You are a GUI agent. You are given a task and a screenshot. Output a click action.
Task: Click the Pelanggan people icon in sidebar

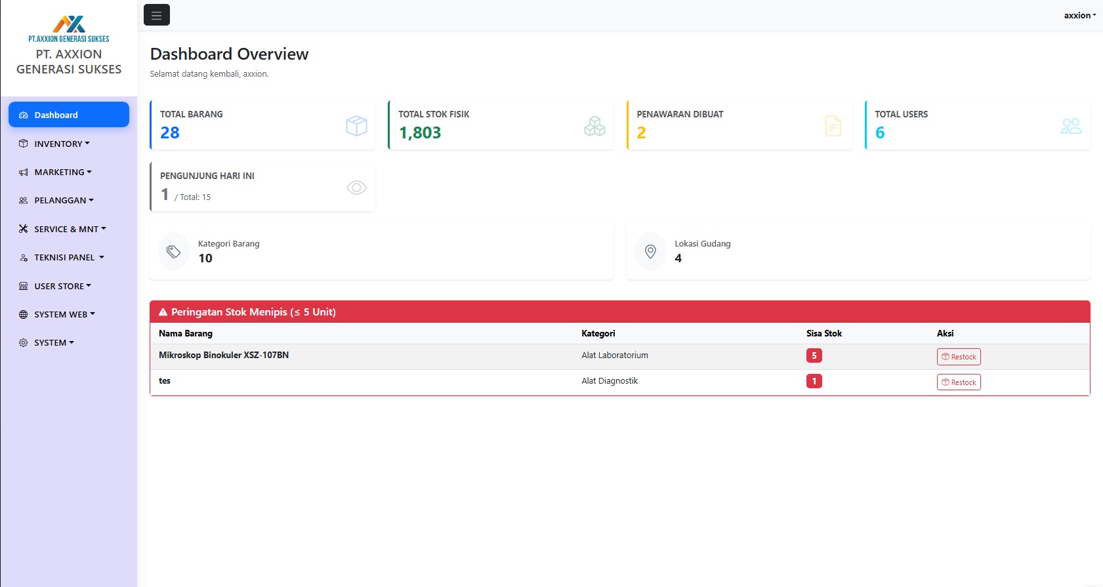pyautogui.click(x=24, y=201)
